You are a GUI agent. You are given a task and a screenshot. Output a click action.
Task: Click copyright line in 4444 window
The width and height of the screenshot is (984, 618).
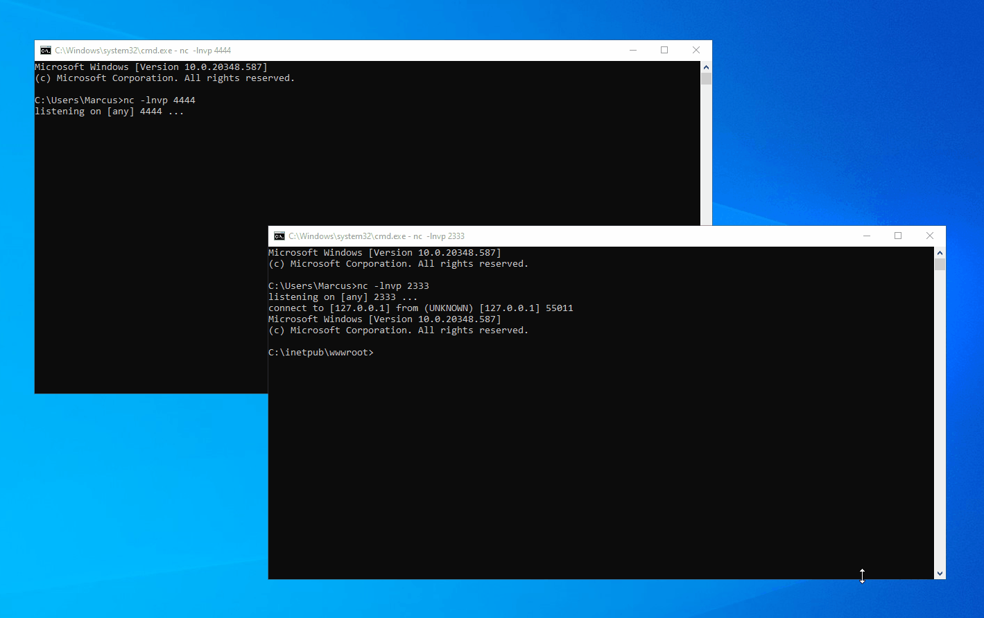pyautogui.click(x=165, y=78)
